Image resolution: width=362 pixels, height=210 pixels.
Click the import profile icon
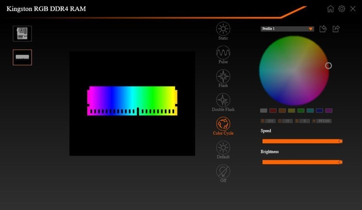point(323,29)
